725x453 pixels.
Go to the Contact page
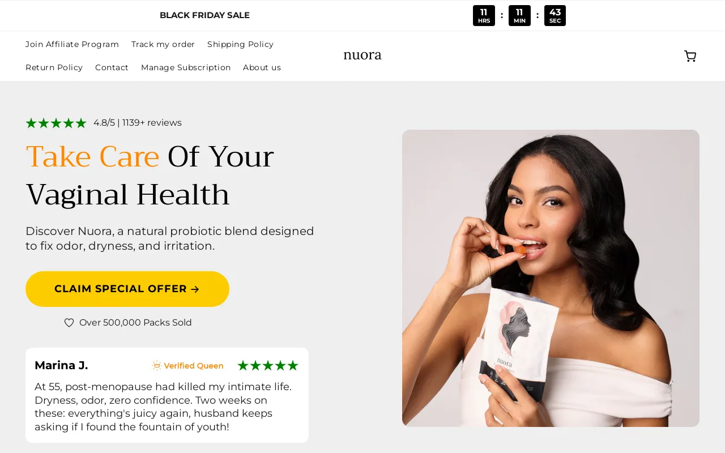[112, 67]
